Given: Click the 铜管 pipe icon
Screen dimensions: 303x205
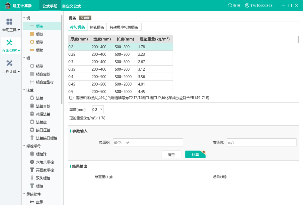Looking at the screenshot, I should 32,50.
